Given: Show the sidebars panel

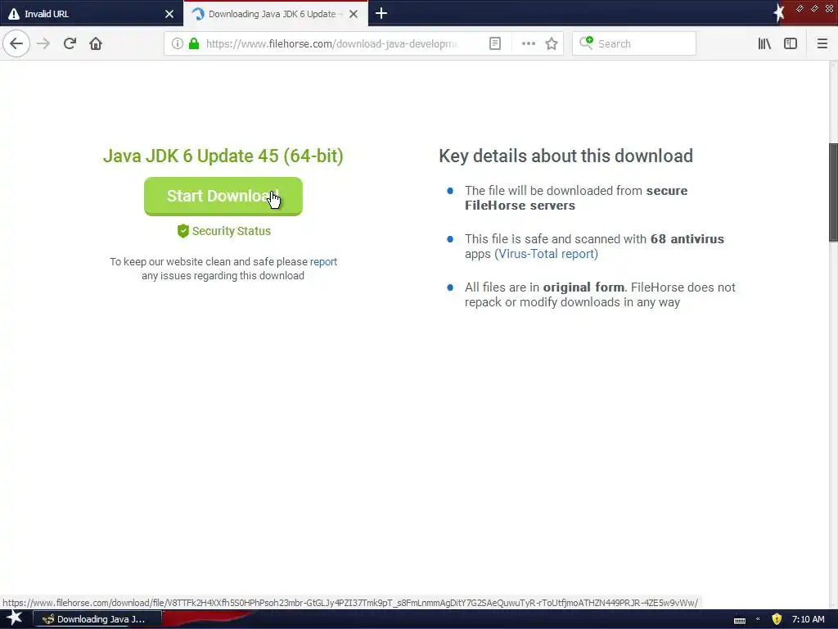Looking at the screenshot, I should pyautogui.click(x=791, y=44).
